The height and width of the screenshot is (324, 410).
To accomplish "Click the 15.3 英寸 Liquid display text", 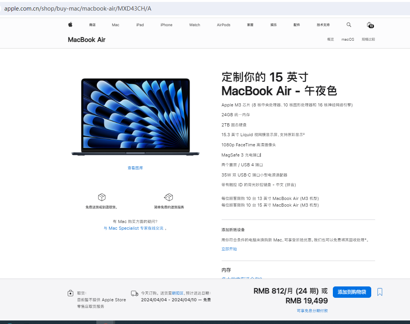I will [263, 135].
